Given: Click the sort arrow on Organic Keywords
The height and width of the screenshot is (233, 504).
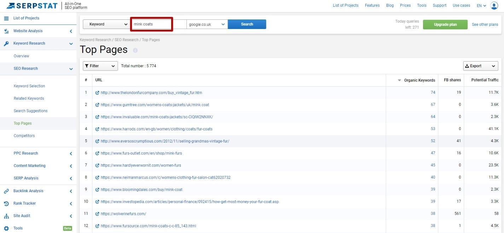Looking at the screenshot, I should pos(400,80).
